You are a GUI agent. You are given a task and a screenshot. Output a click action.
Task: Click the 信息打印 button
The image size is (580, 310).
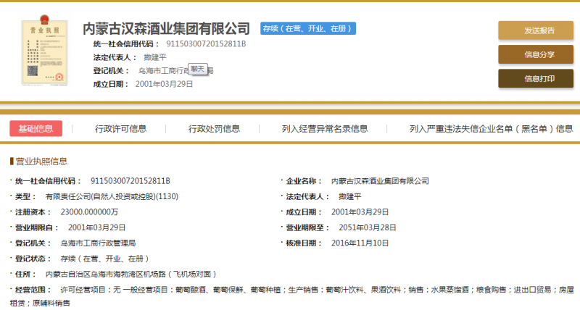(x=536, y=78)
